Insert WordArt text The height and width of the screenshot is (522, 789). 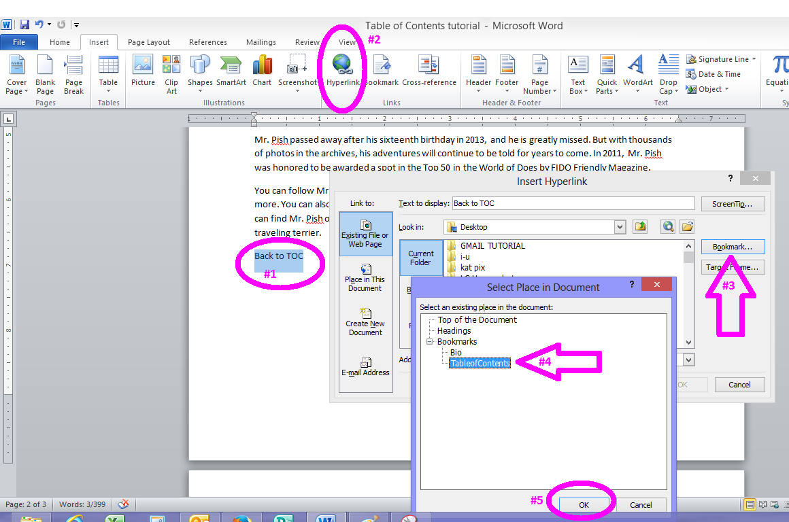[637, 75]
